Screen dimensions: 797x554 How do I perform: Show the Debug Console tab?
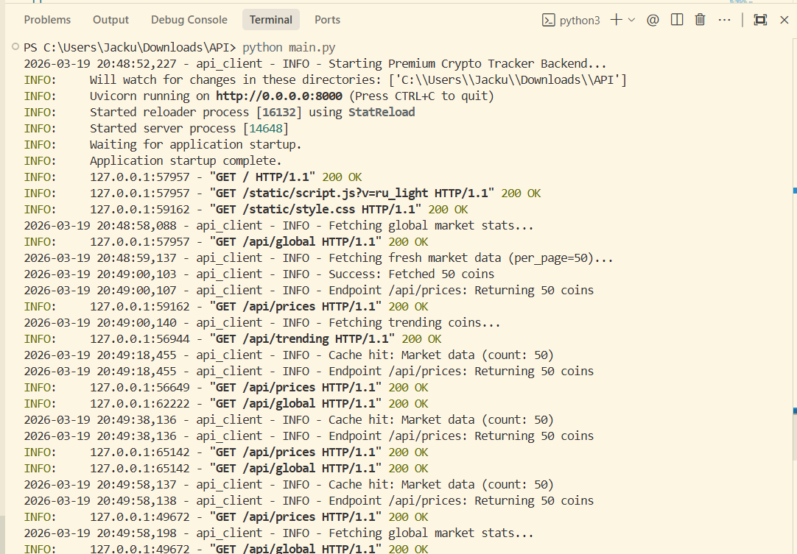(x=189, y=20)
